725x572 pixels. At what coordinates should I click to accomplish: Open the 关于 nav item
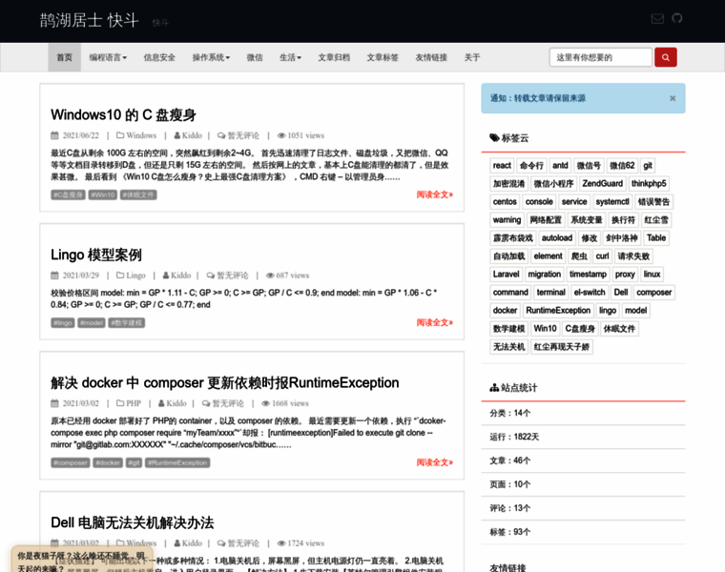(472, 57)
